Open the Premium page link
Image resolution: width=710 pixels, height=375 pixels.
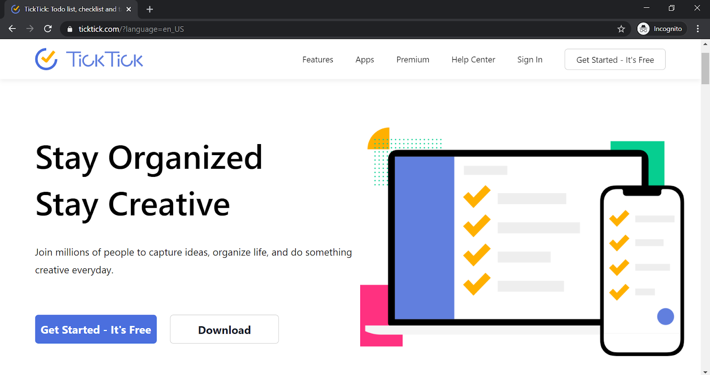click(413, 59)
